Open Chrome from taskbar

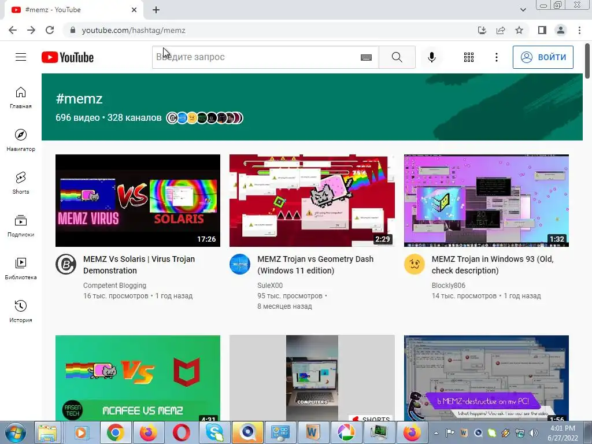[x=115, y=432]
